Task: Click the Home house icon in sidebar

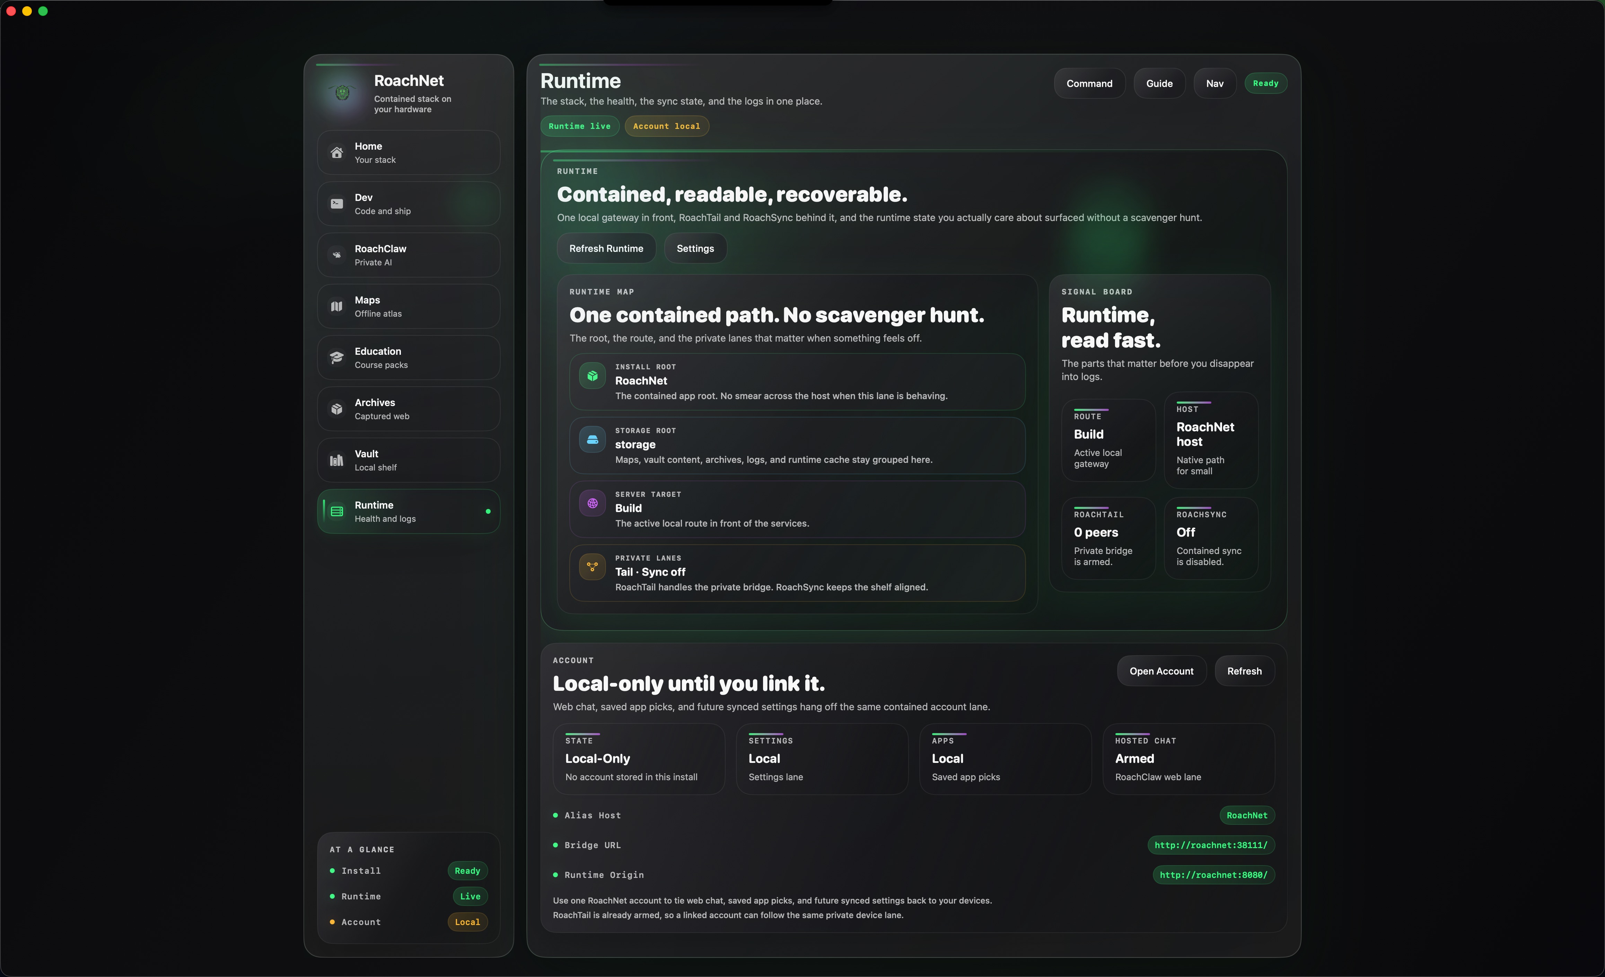Action: click(x=337, y=152)
